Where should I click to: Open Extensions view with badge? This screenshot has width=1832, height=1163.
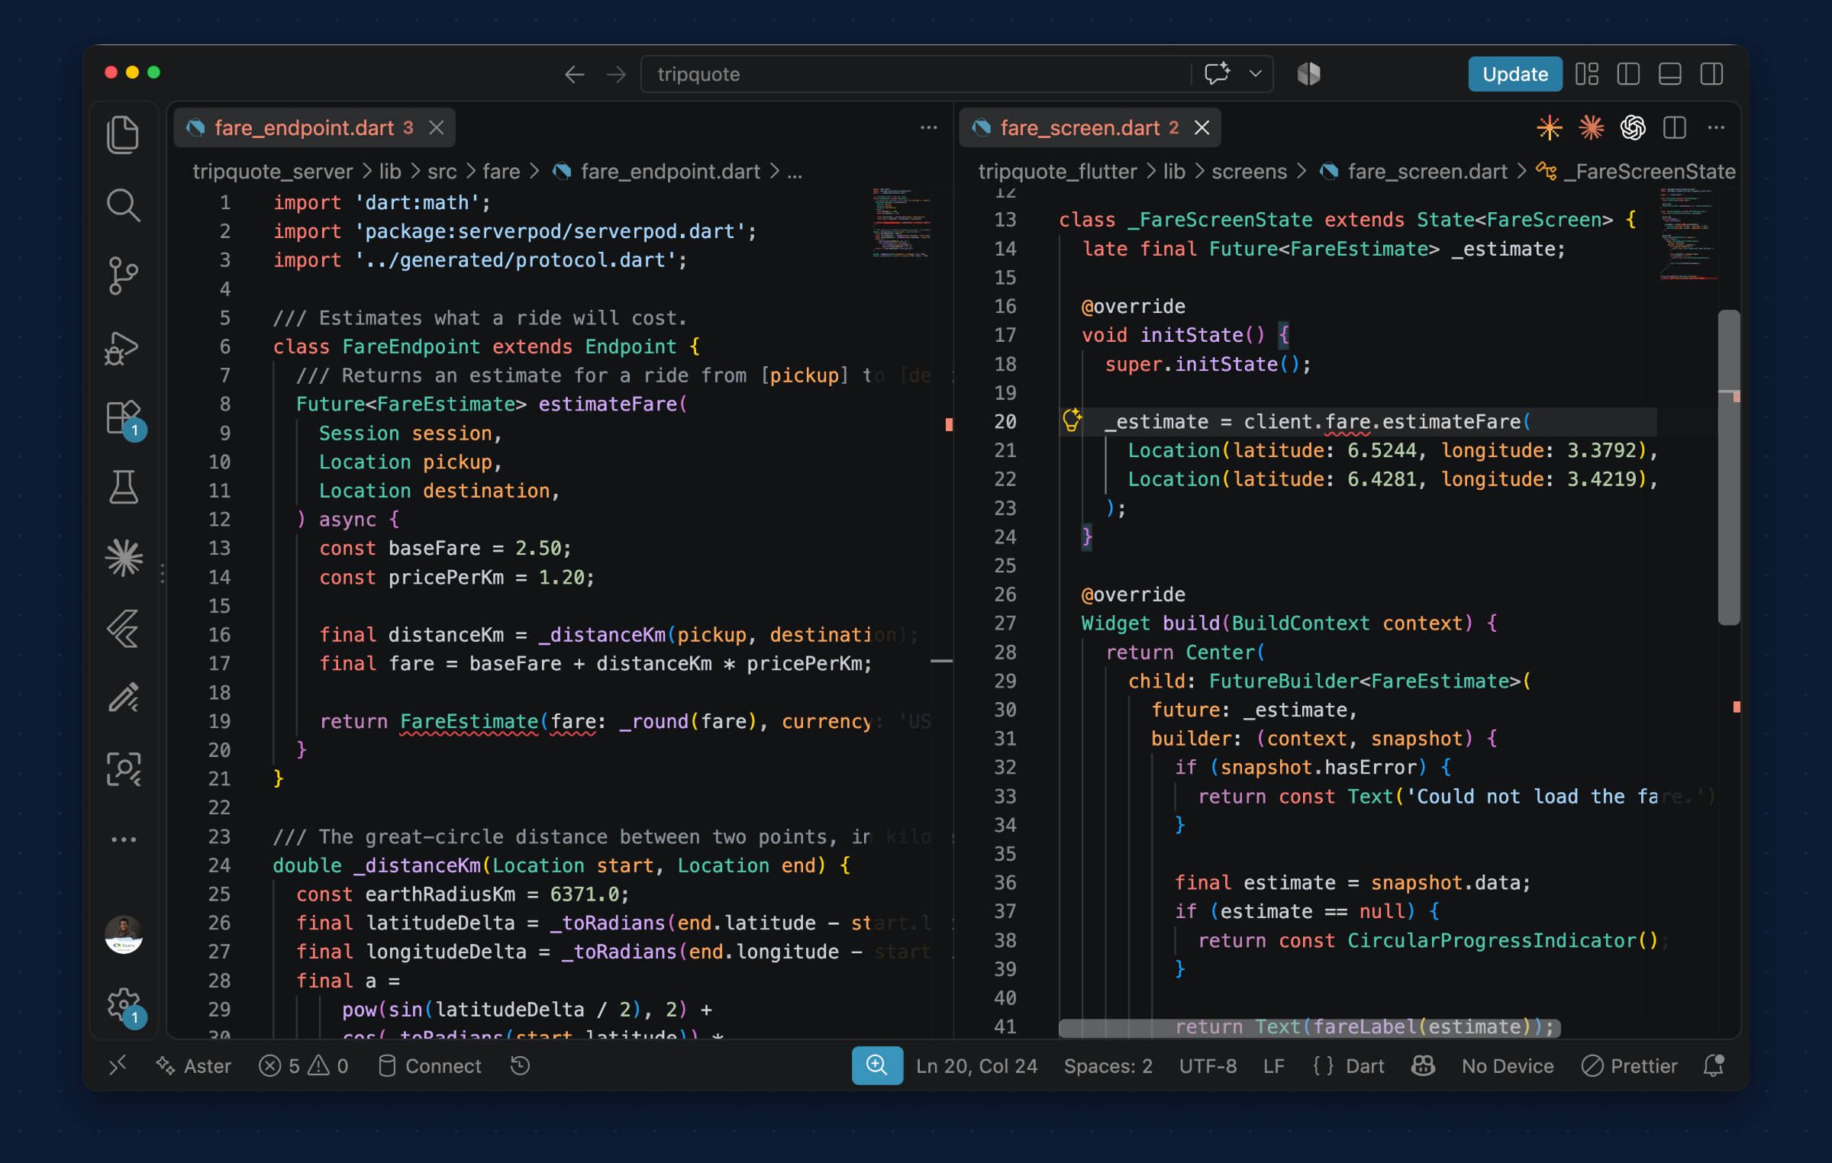pos(124,419)
